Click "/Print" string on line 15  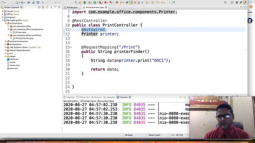coord(128,47)
